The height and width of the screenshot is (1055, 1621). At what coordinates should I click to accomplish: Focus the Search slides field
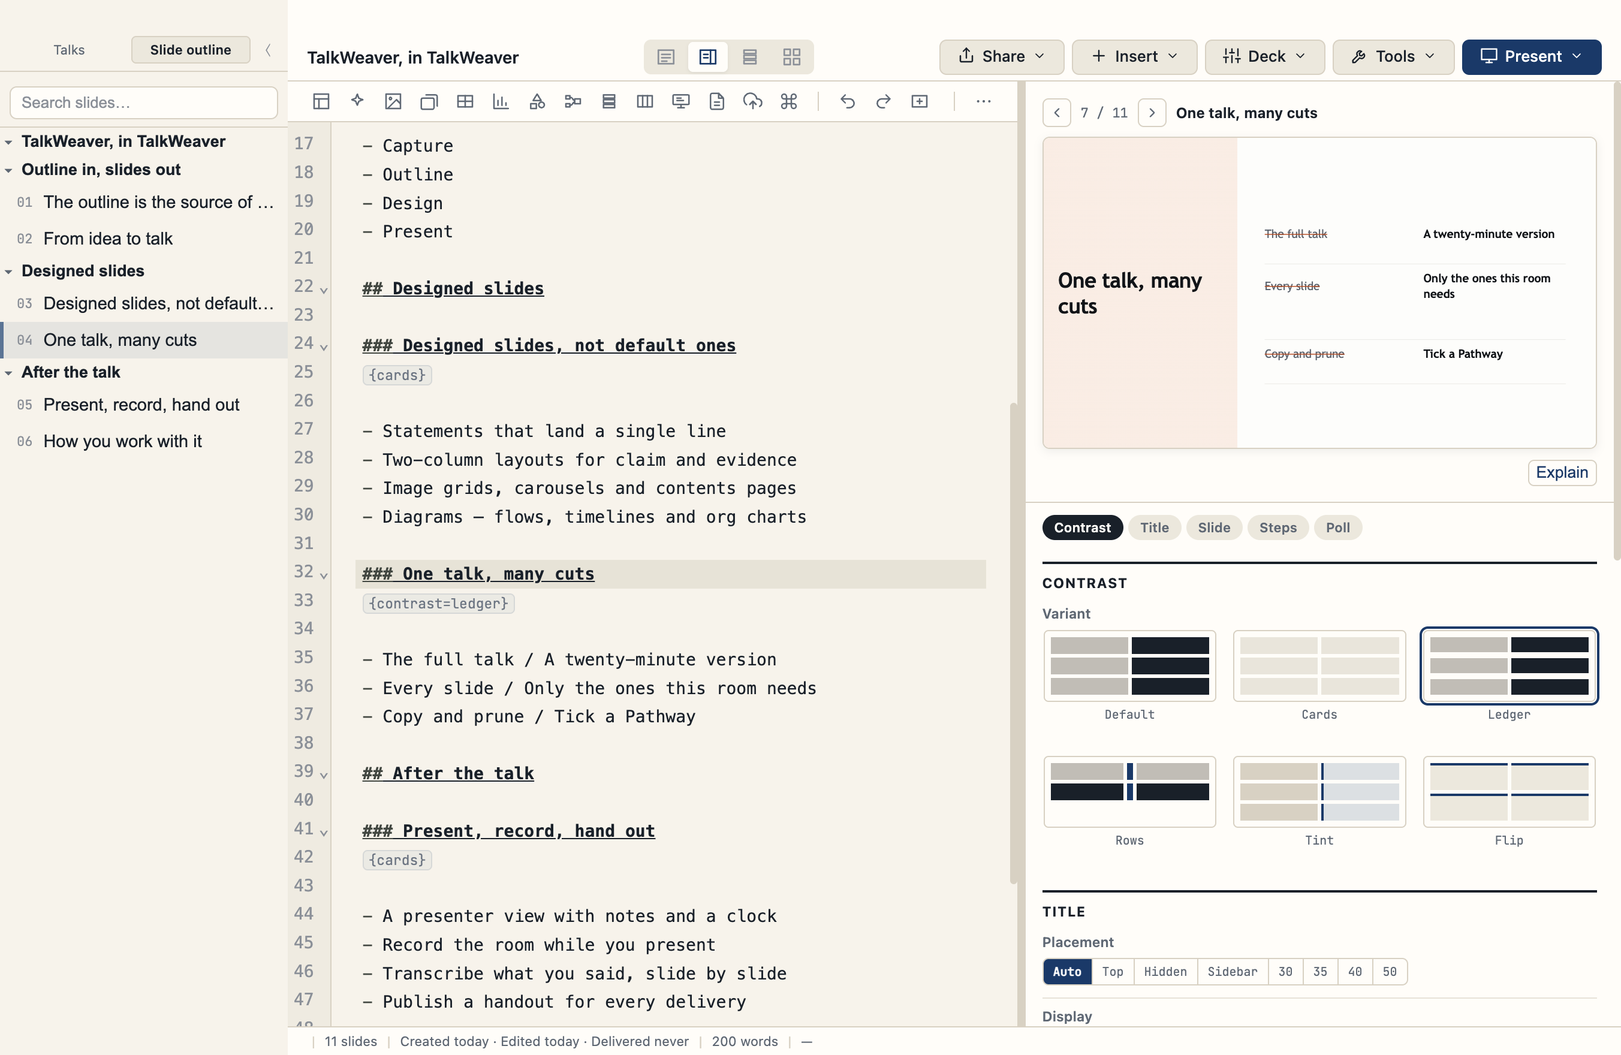tap(144, 102)
